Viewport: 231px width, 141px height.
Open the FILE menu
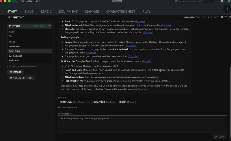pyautogui.click(x=23, y=1)
